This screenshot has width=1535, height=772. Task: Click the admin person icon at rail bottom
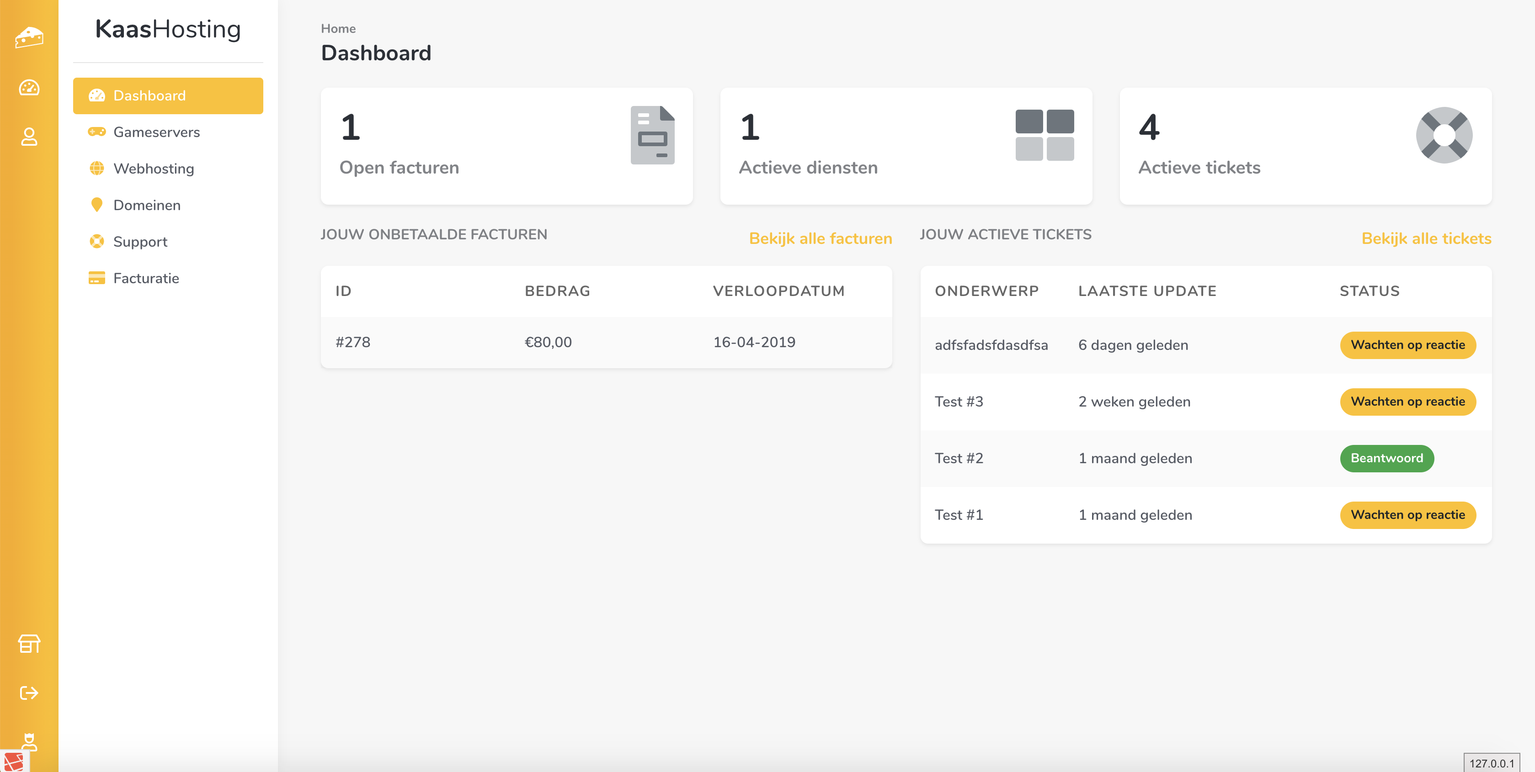pyautogui.click(x=29, y=741)
